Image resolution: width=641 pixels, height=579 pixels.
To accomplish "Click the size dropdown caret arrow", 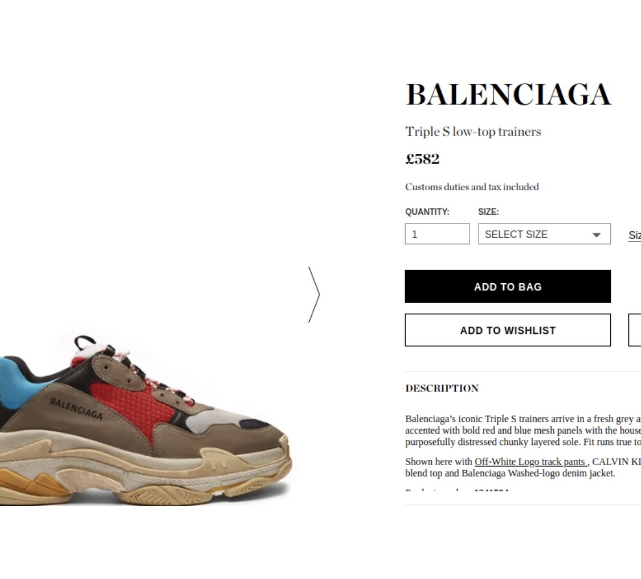I will 597,235.
